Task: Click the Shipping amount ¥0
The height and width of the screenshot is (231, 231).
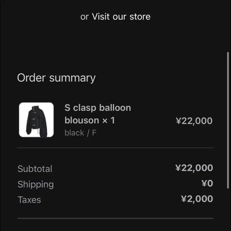Action: click(x=207, y=183)
